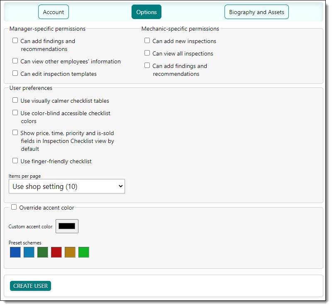Select the Options tab

(x=146, y=12)
